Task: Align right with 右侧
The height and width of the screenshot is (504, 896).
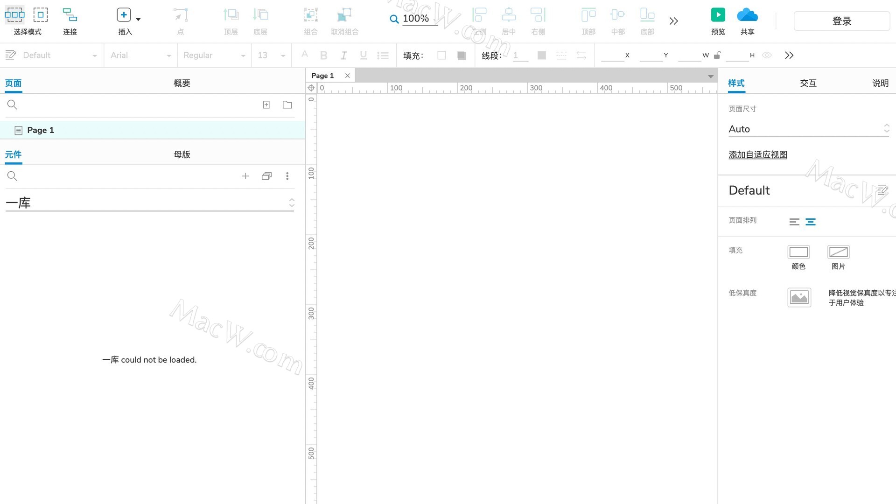Action: click(538, 21)
